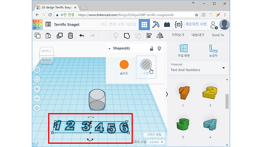Image resolution: width=262 pixels, height=147 pixels.
Task: Select the yellow number 2 shape thumbnail
Action: coord(210,92)
